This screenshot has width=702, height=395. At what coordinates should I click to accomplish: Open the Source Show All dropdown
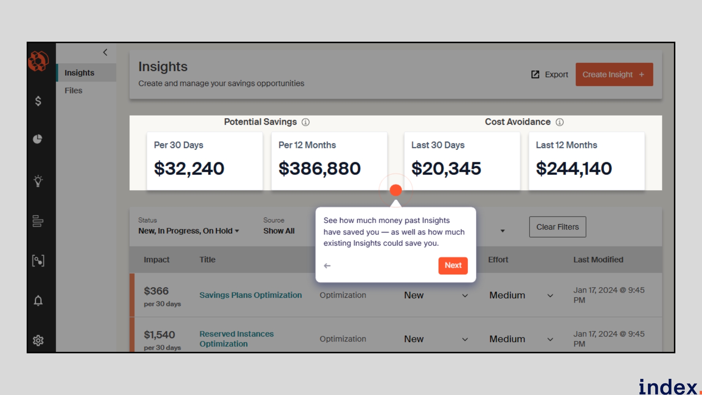point(279,231)
